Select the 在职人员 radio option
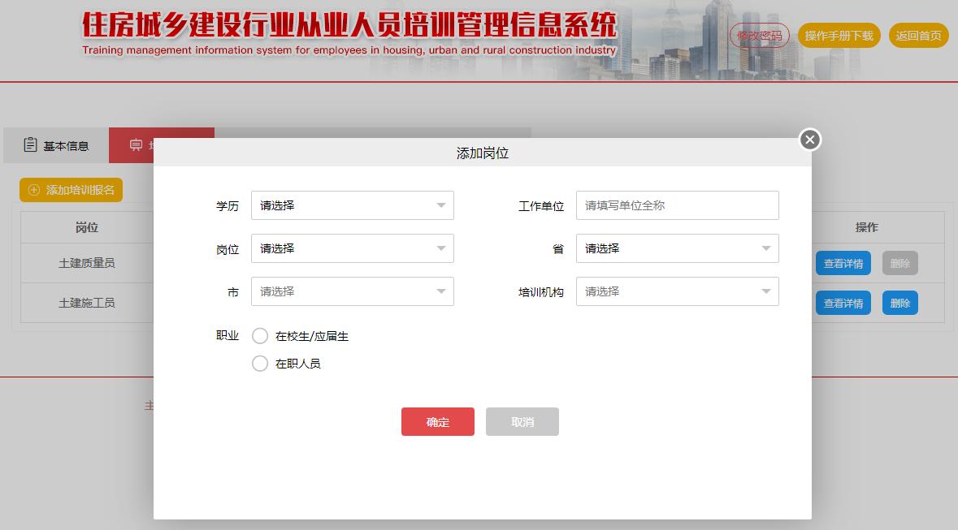The image size is (958, 530). click(x=260, y=364)
